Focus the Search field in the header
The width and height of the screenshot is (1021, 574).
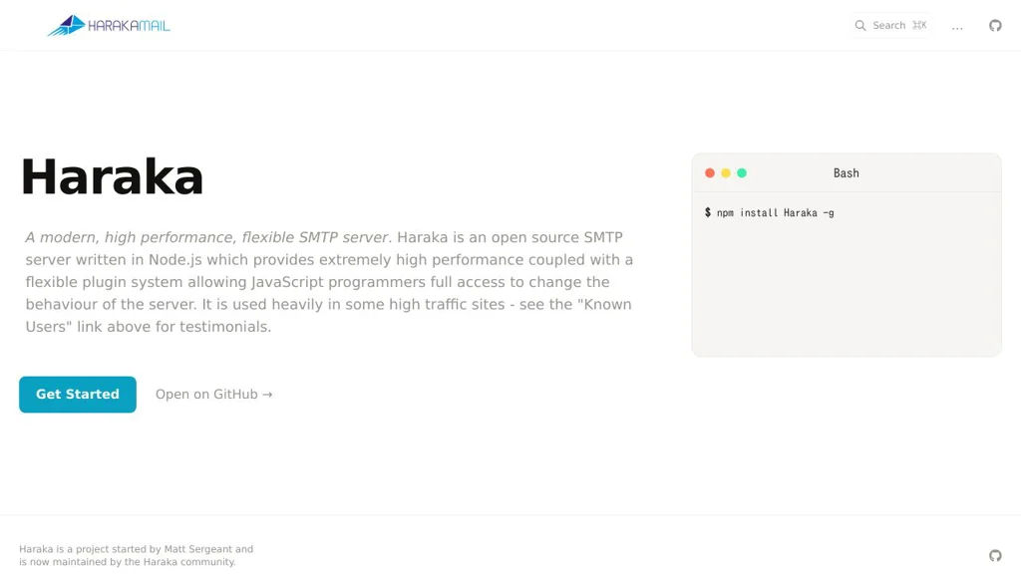click(x=888, y=26)
